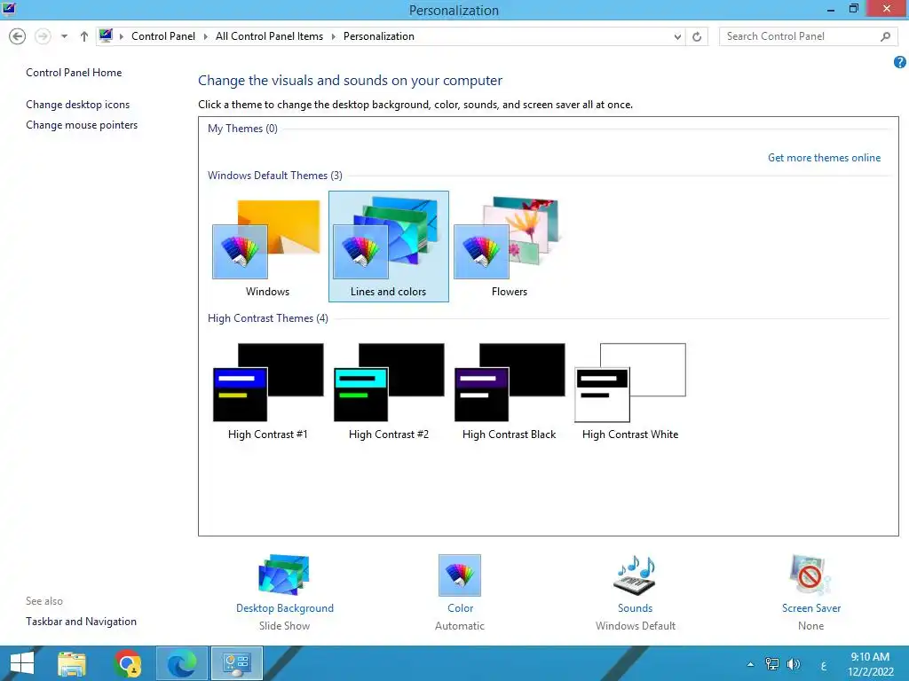Open the Sounds settings icon
This screenshot has height=681, width=909.
click(635, 575)
